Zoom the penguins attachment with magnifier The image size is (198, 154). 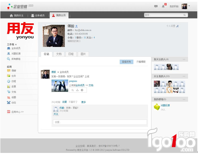click(x=73, y=90)
